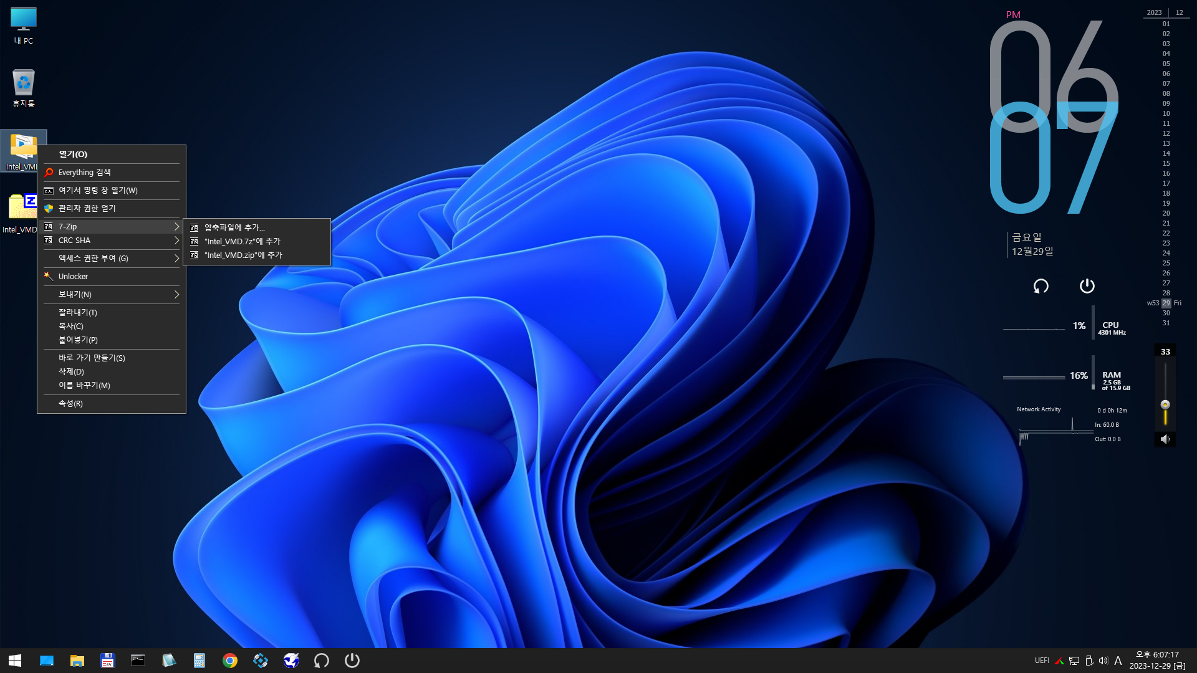Launch the floppy disk 64 taskbar app
The height and width of the screenshot is (673, 1197).
(108, 661)
